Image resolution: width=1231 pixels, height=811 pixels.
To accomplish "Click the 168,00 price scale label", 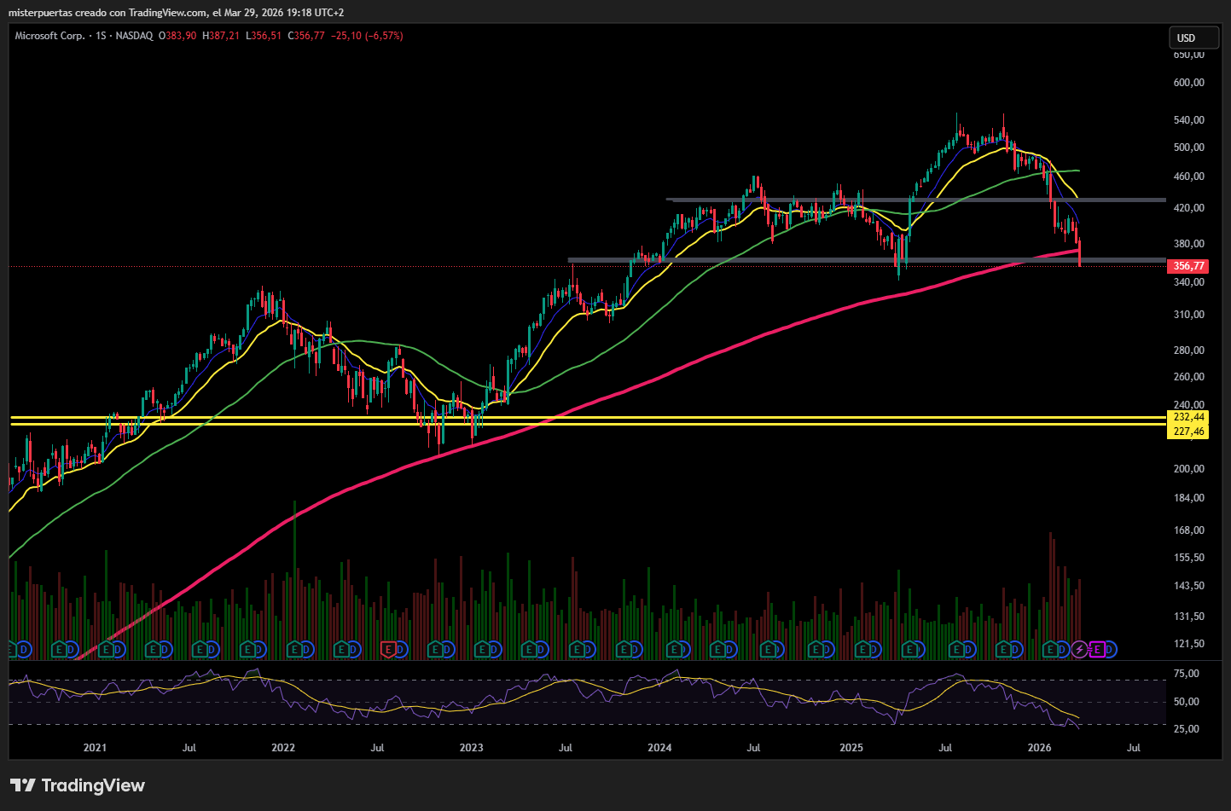I will (x=1189, y=530).
